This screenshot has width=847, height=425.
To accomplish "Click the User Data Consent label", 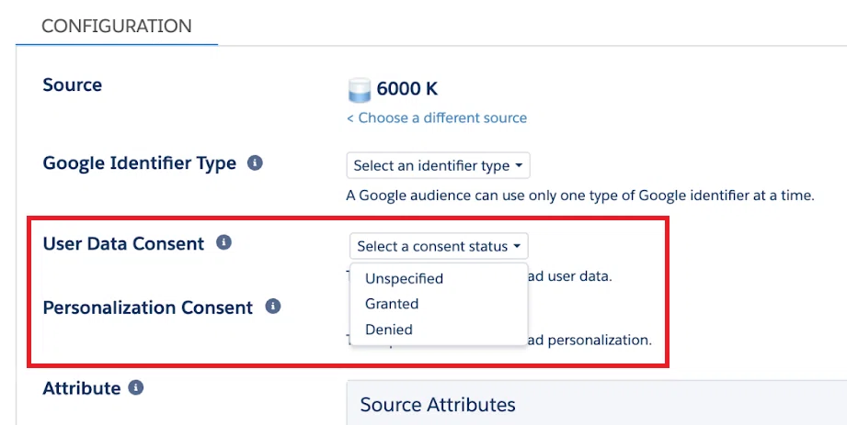I will [x=124, y=244].
